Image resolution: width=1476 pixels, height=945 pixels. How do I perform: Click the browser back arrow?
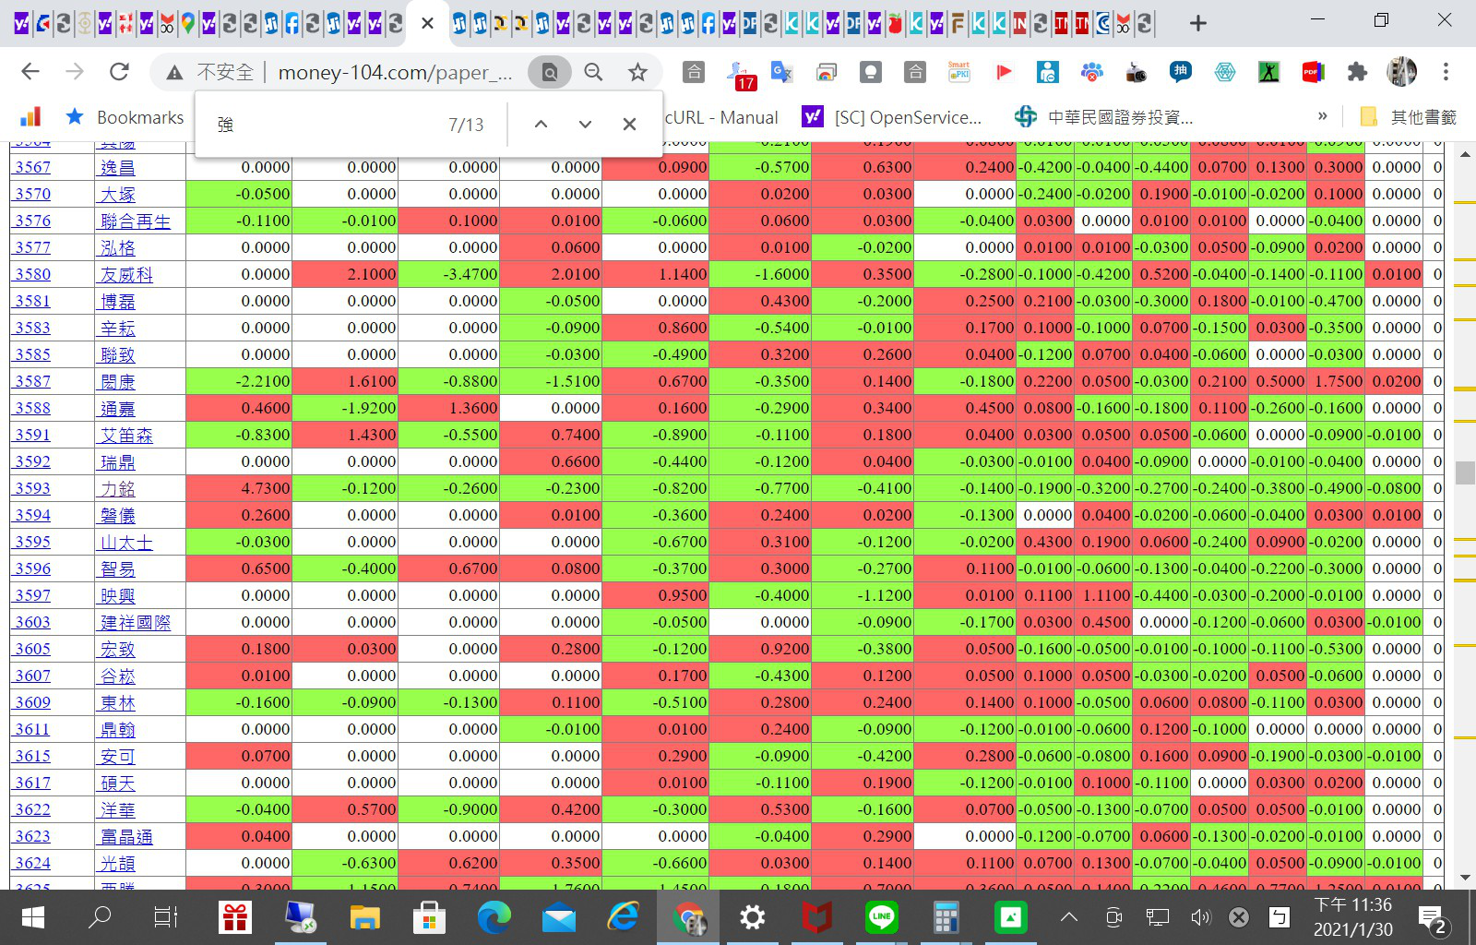(30, 72)
